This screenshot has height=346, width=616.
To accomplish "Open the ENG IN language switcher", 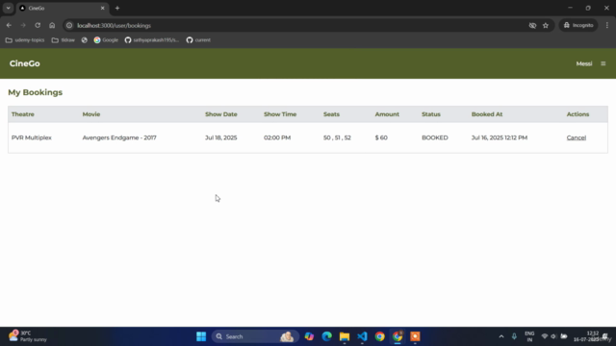I will tap(529, 336).
